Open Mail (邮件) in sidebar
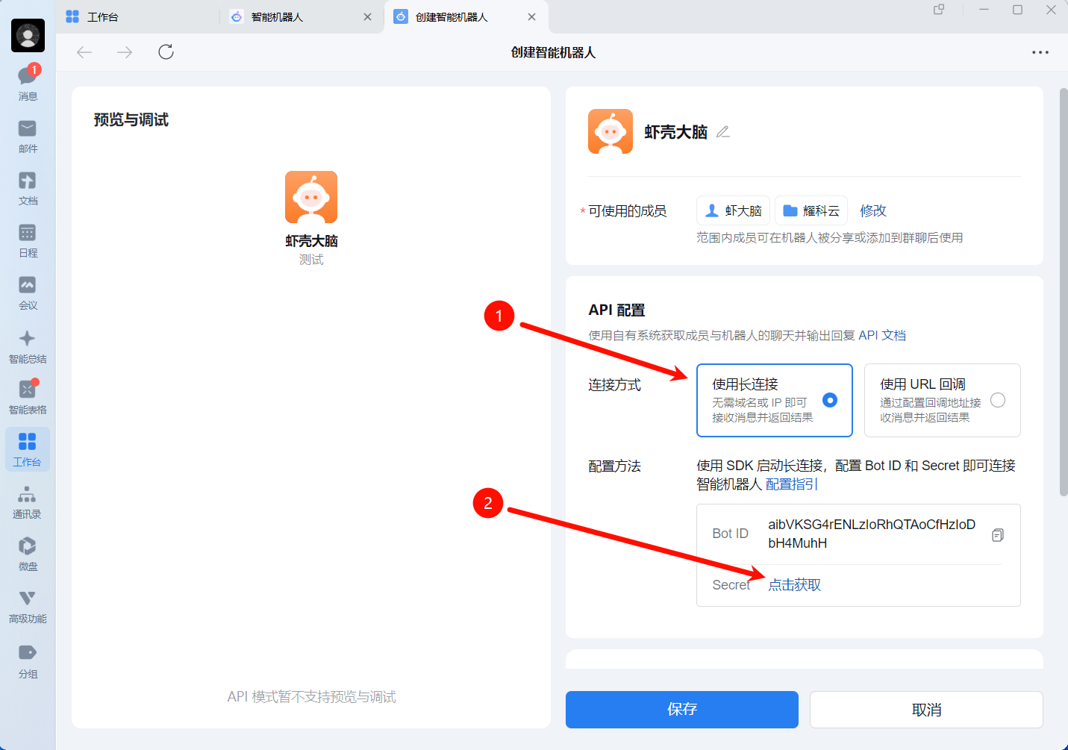This screenshot has height=750, width=1068. point(28,136)
